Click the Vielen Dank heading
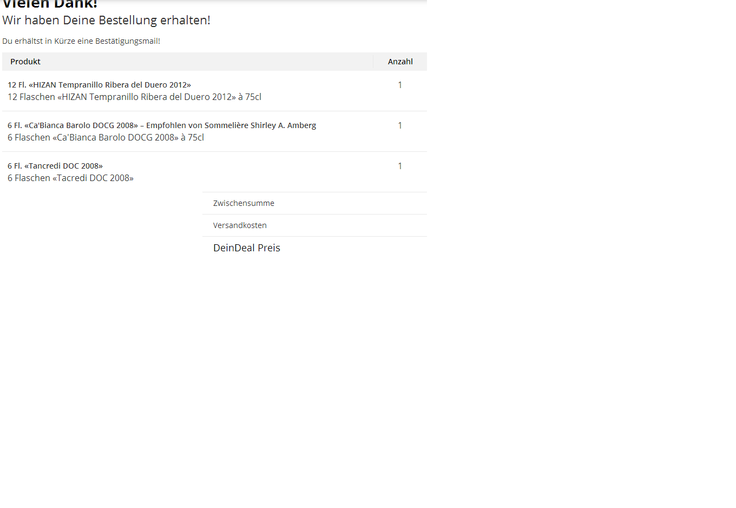 [50, 4]
